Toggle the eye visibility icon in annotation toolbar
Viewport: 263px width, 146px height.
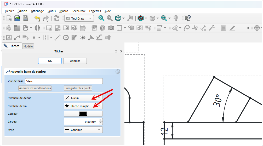point(83,38)
